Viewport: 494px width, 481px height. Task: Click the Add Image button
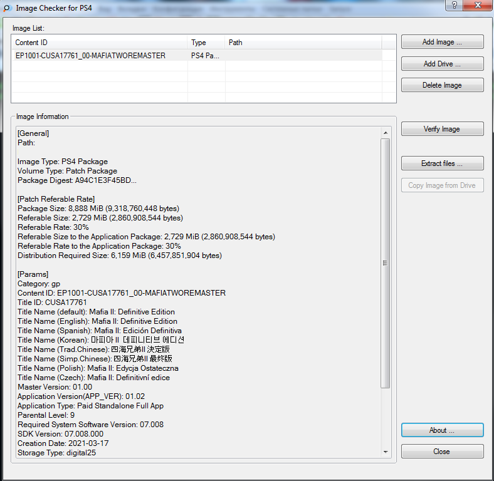442,42
